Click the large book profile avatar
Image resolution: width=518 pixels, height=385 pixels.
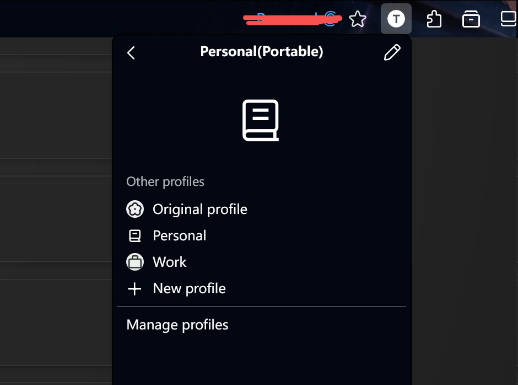click(x=261, y=120)
